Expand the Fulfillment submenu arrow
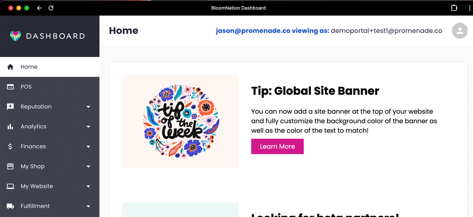This screenshot has height=217, width=473. click(88, 206)
